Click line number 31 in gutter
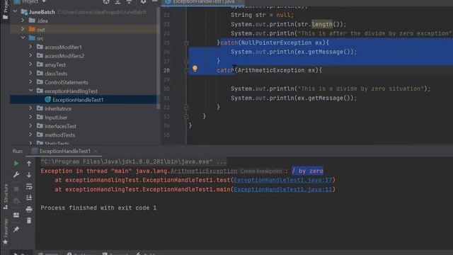 click(167, 98)
